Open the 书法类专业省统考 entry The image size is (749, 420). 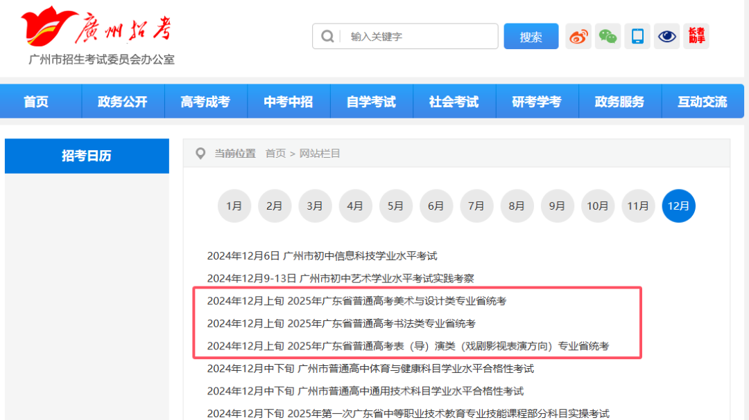(341, 323)
